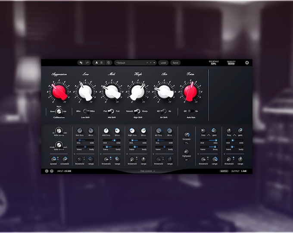The width and height of the screenshot is (293, 233).
Task: Go to the previous preset with the left arrow
Action: pos(147,63)
